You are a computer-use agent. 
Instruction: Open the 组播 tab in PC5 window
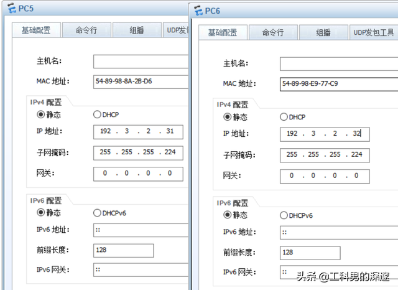137,30
